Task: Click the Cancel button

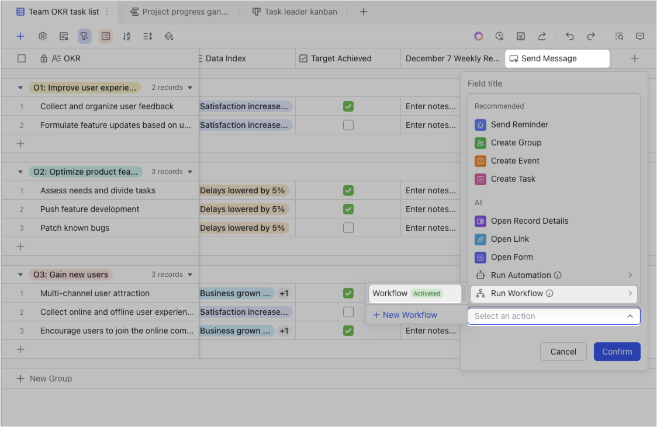Action: click(563, 352)
